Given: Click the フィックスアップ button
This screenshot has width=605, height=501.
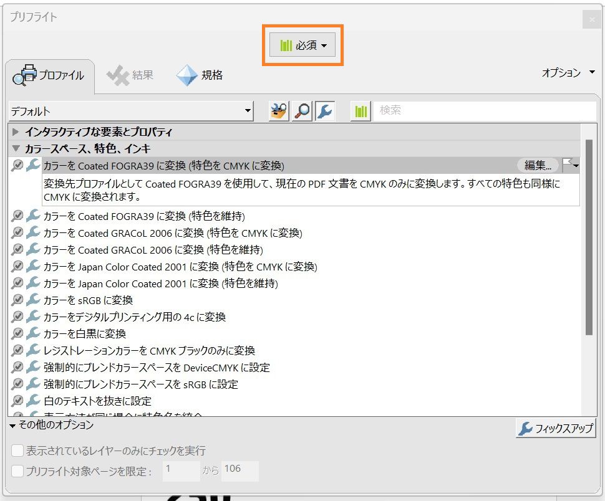Looking at the screenshot, I should click(x=556, y=428).
